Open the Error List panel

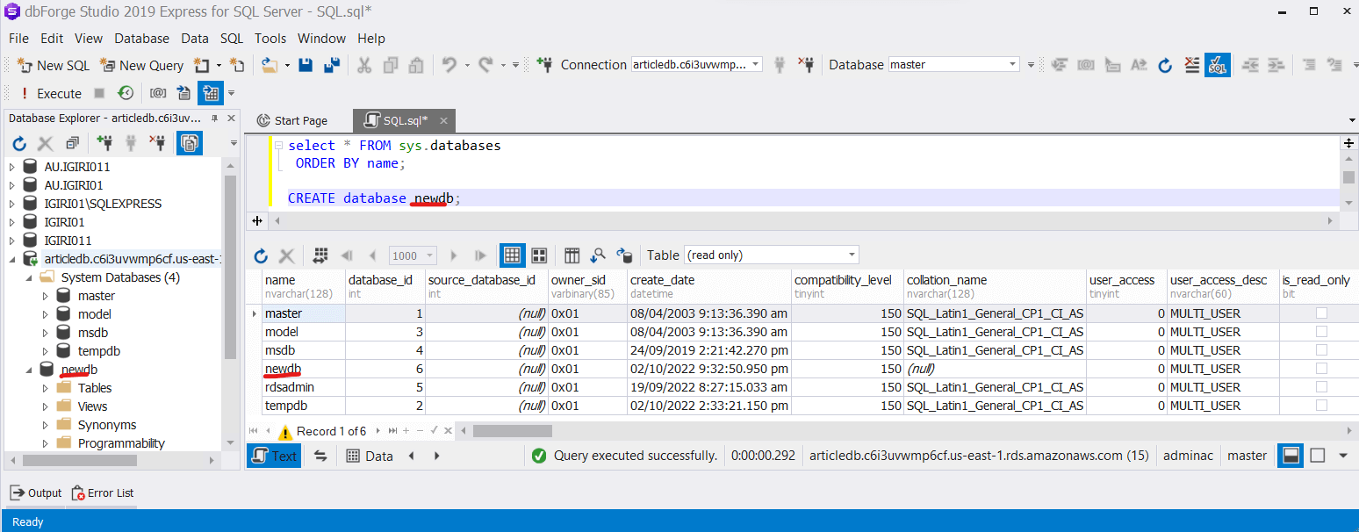click(102, 493)
